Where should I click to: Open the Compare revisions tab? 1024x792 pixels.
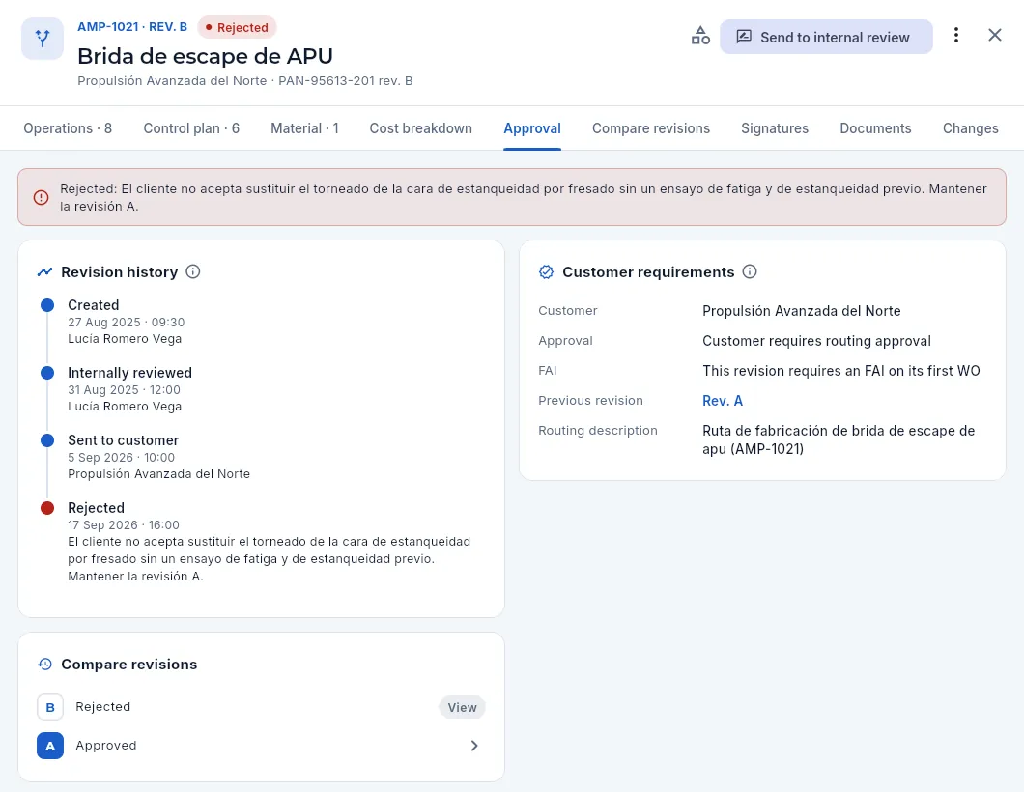[651, 128]
